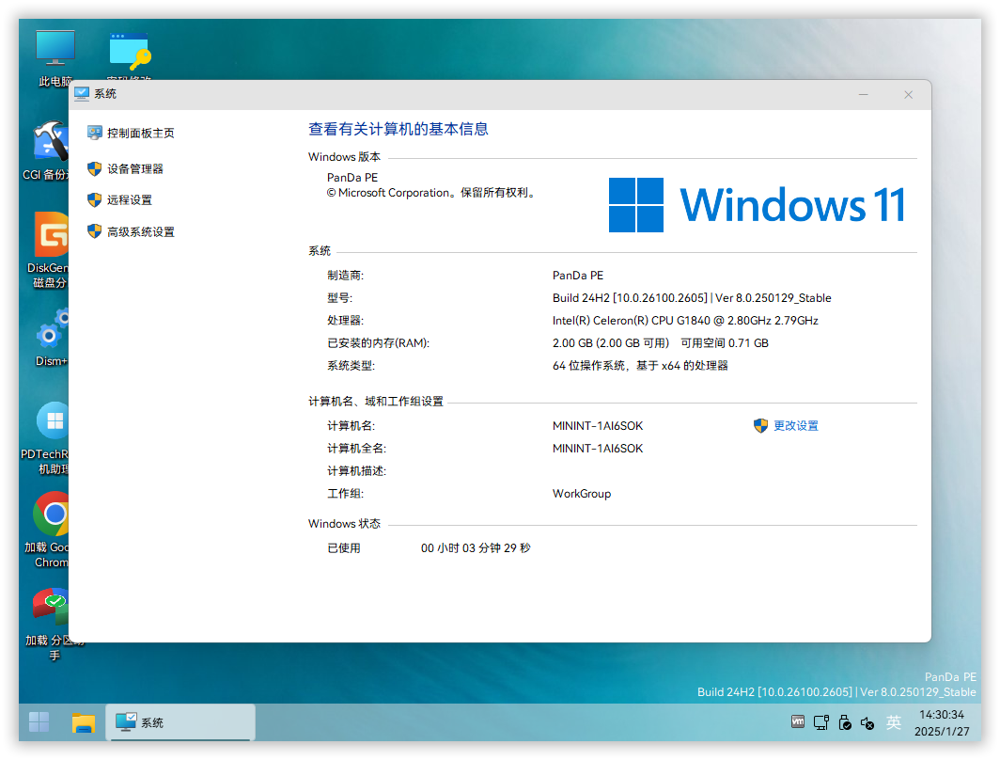Open the network tray icon

click(x=821, y=722)
